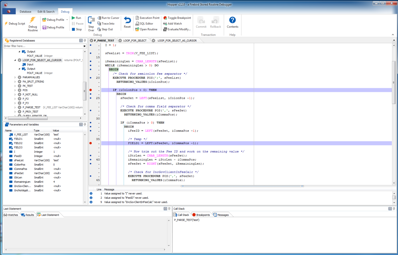
Task: Click the Add Watch icon
Action: click(x=165, y=24)
